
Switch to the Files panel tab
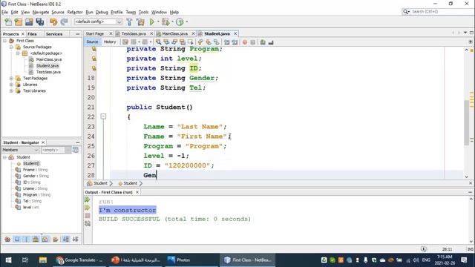tap(32, 34)
